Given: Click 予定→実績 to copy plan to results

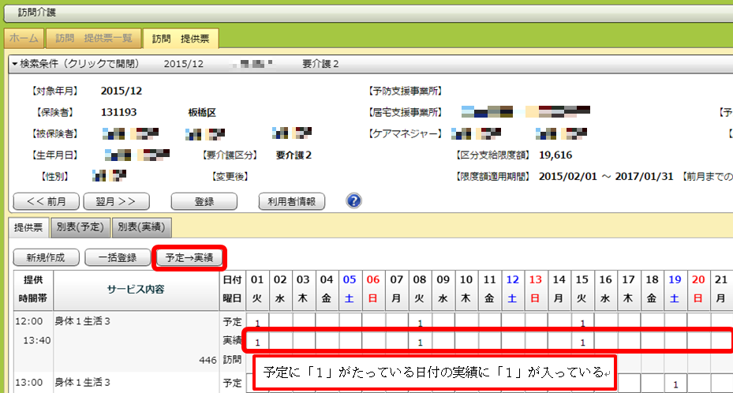Looking at the screenshot, I should 189,257.
